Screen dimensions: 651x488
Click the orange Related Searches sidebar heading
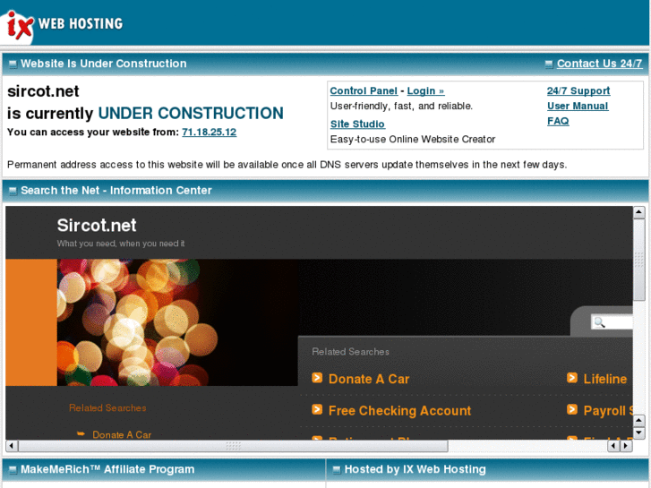(x=107, y=407)
